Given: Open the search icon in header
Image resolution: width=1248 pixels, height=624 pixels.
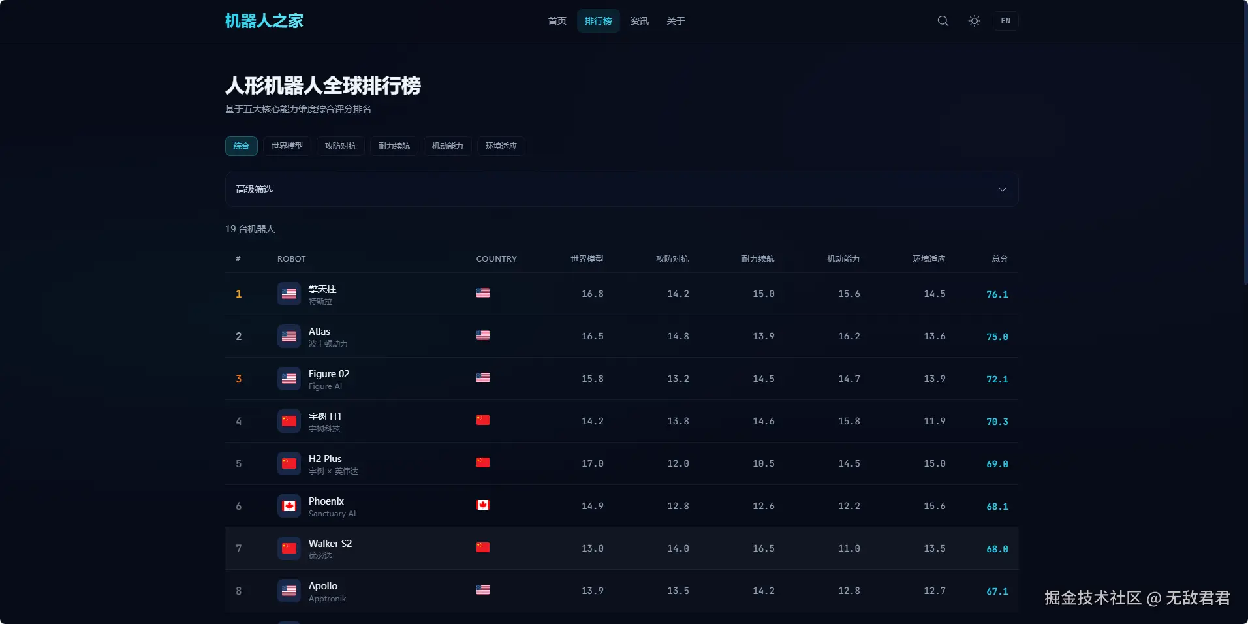Looking at the screenshot, I should pos(943,21).
